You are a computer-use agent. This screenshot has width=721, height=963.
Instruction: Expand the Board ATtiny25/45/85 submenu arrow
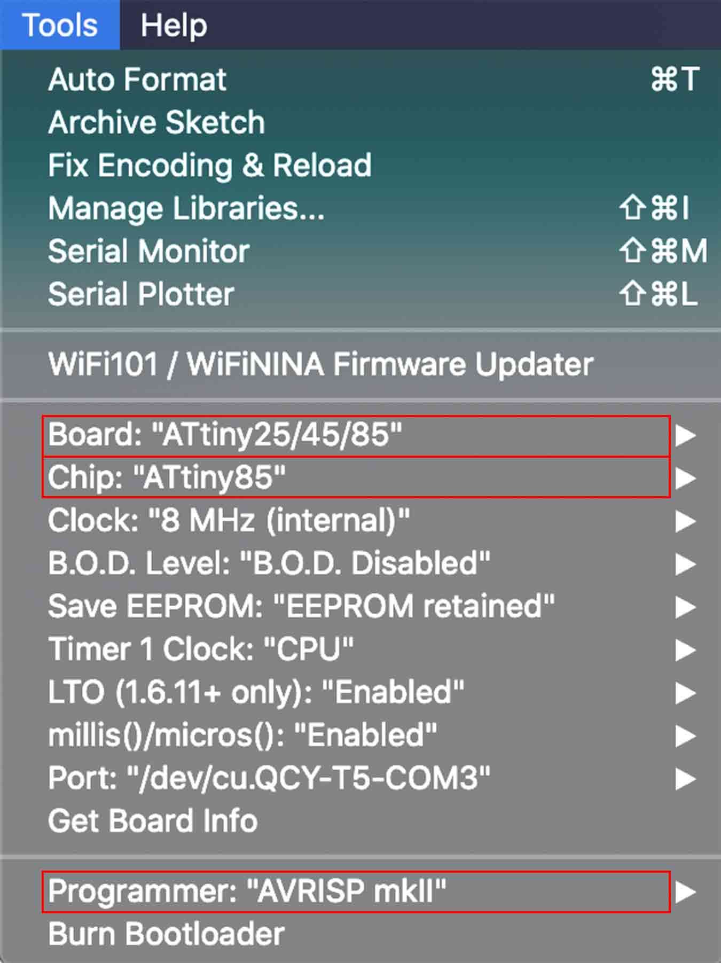(x=685, y=435)
